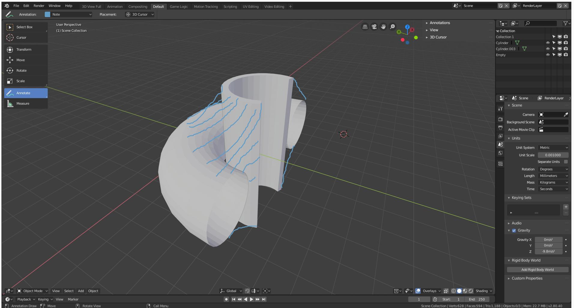The height and width of the screenshot is (308, 574).
Task: Click Add Rigid Body World button
Action: pos(538,270)
